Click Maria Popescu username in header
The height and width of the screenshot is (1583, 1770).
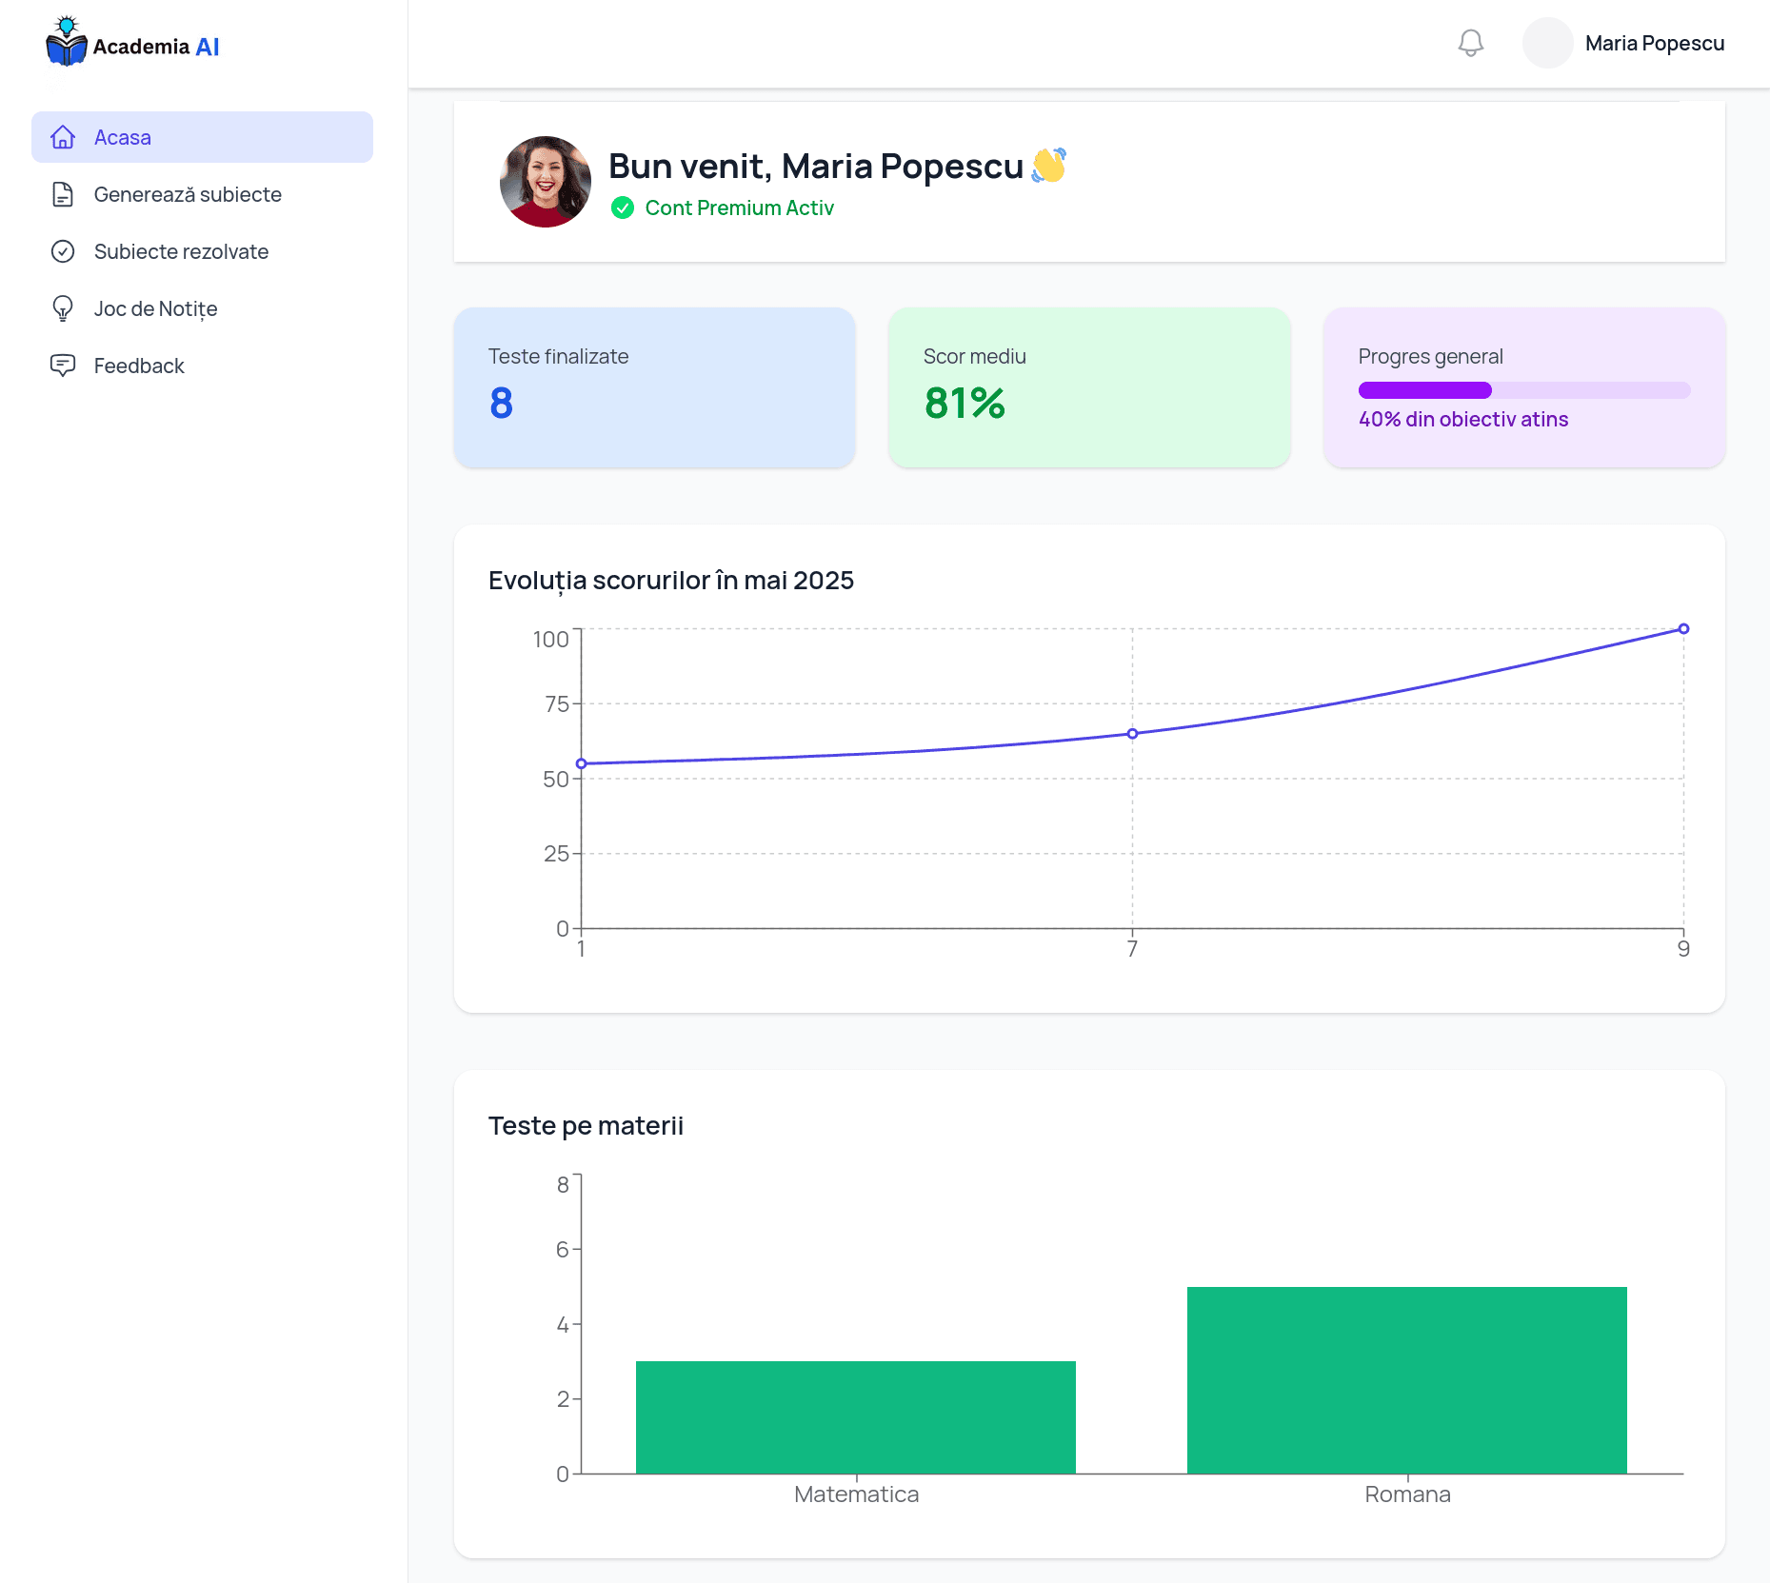[1654, 43]
